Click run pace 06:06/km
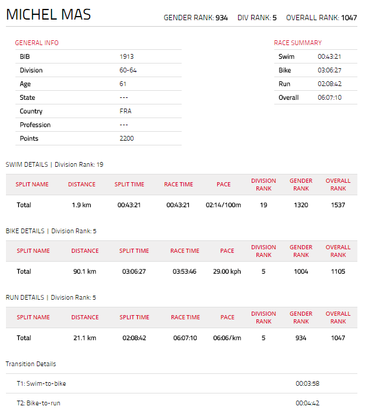 (227, 338)
